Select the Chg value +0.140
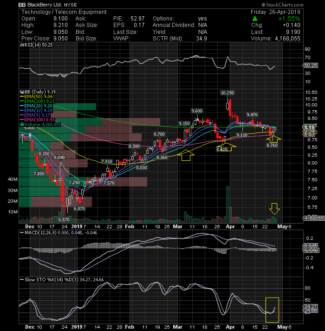The image size is (325, 331). (x=292, y=25)
